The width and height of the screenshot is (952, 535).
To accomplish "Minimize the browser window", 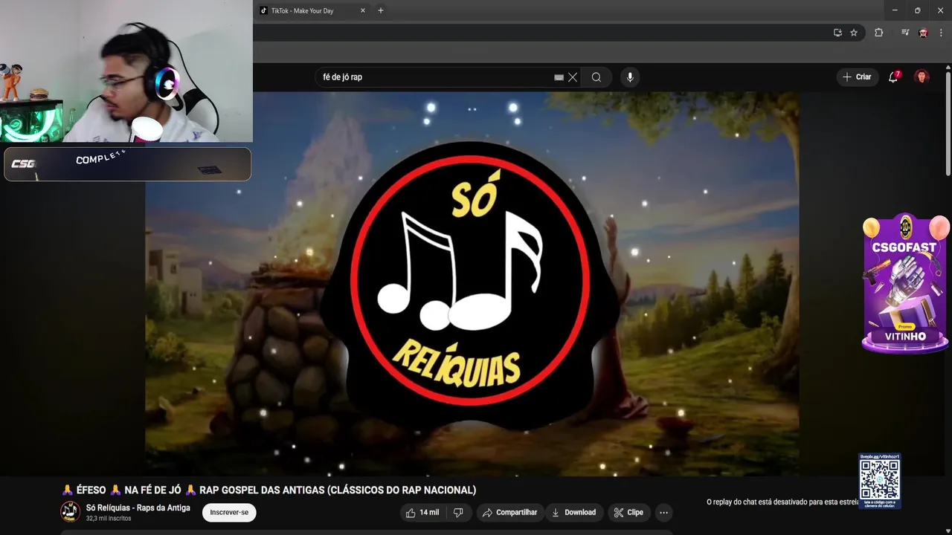I will 894,10.
